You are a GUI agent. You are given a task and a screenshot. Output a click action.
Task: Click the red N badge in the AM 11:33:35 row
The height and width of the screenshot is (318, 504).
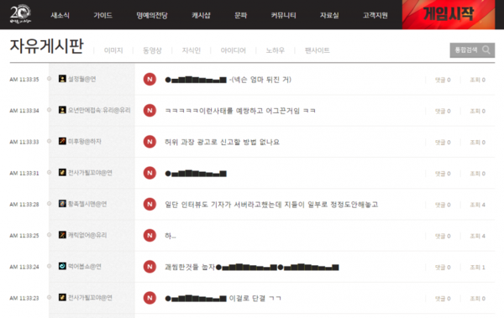click(150, 80)
